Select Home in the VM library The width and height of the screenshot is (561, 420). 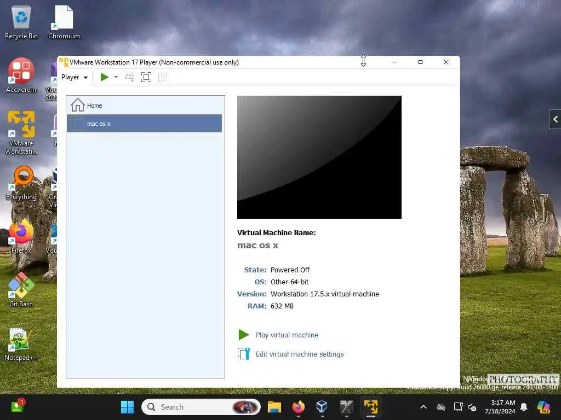coord(144,106)
